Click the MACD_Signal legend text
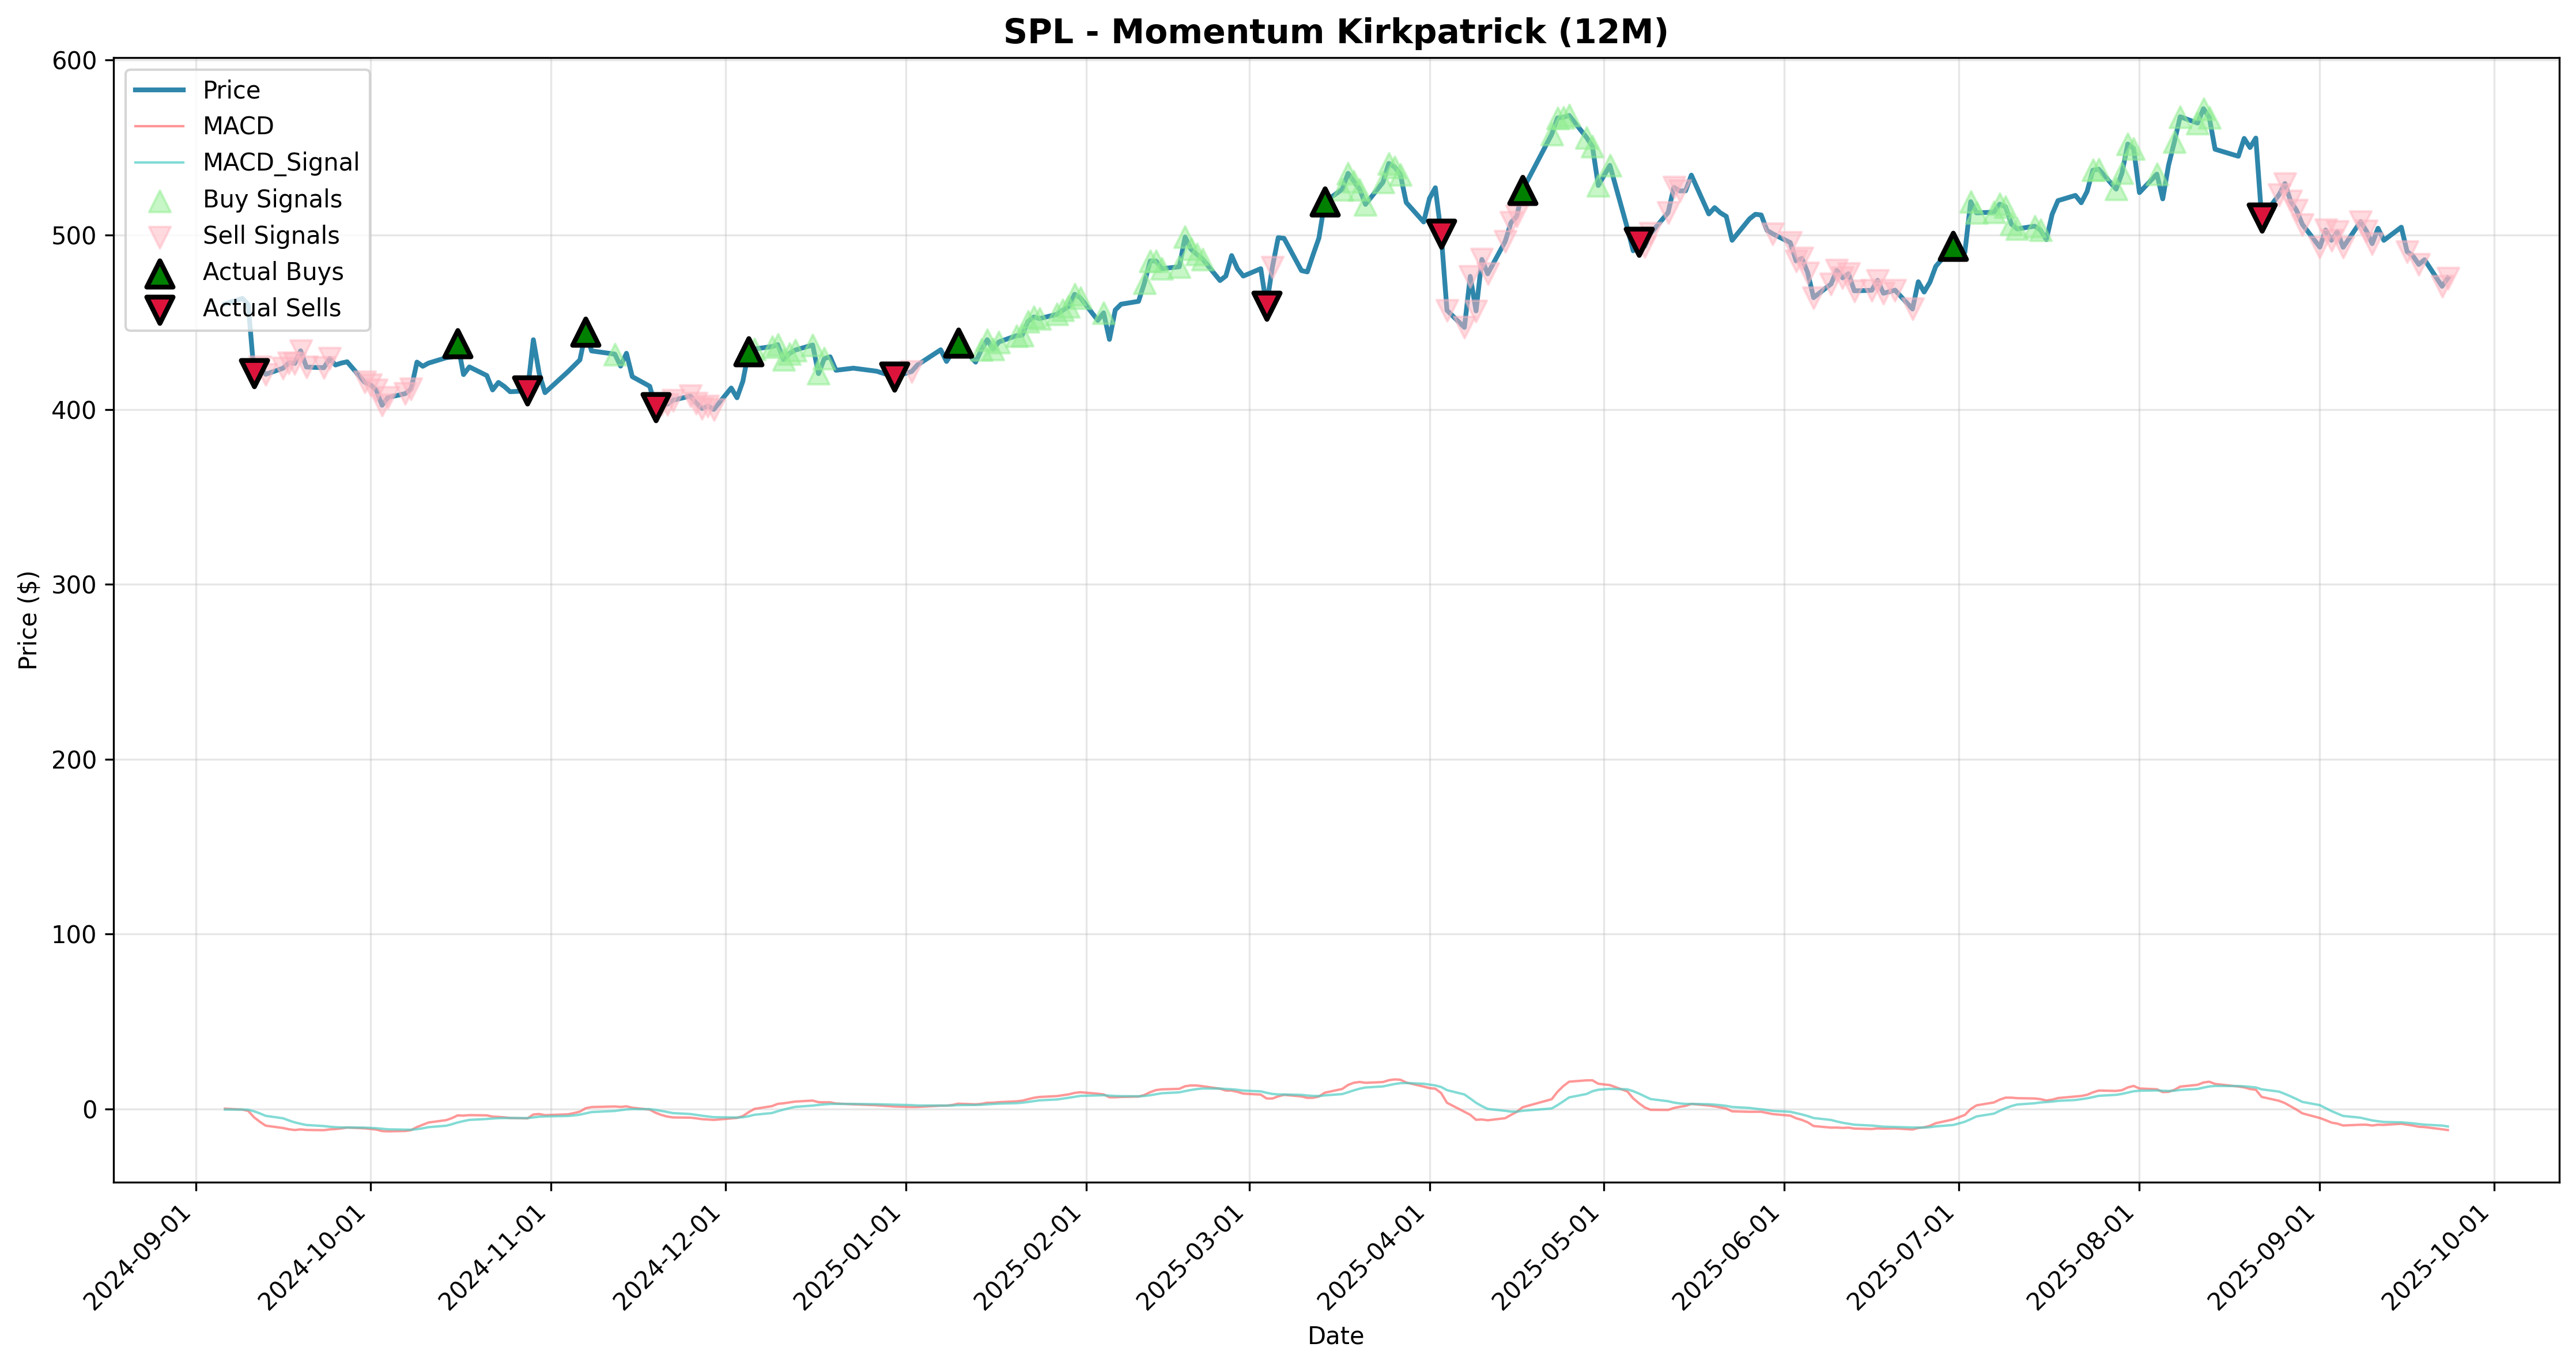This screenshot has width=2576, height=1366. click(x=281, y=162)
